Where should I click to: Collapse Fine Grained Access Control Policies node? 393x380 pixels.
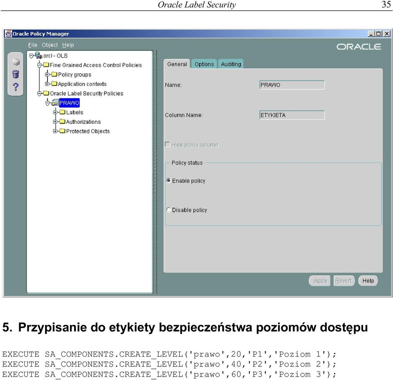pyautogui.click(x=39, y=65)
